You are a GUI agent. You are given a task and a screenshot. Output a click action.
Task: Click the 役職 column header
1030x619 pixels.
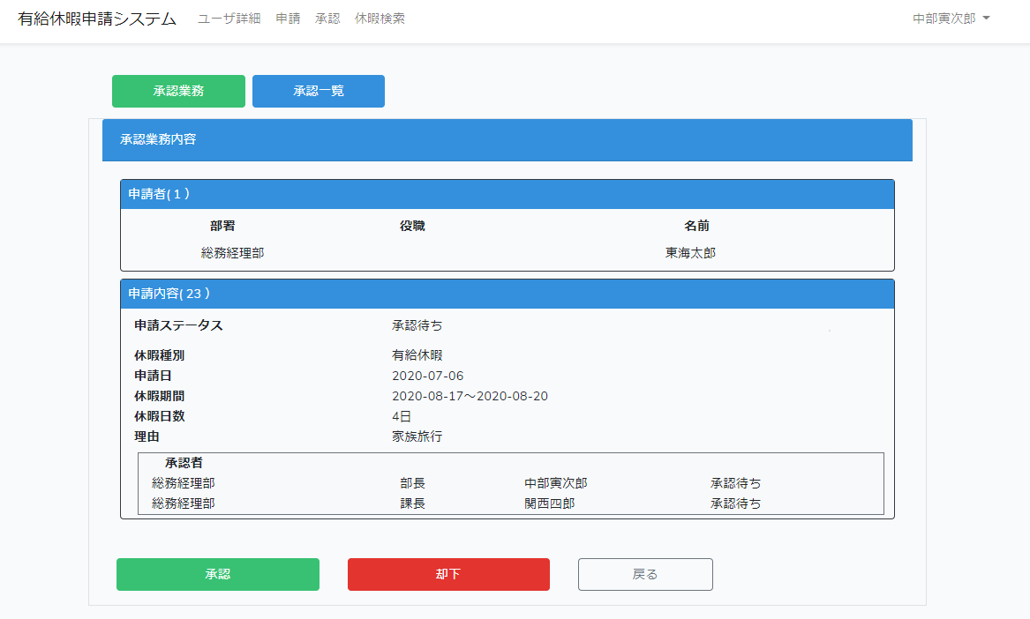point(412,226)
